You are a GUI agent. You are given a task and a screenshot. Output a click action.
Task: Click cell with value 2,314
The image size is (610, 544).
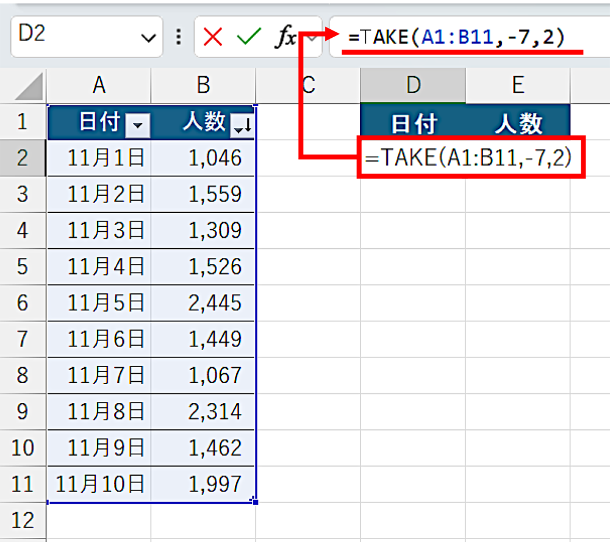tap(203, 412)
